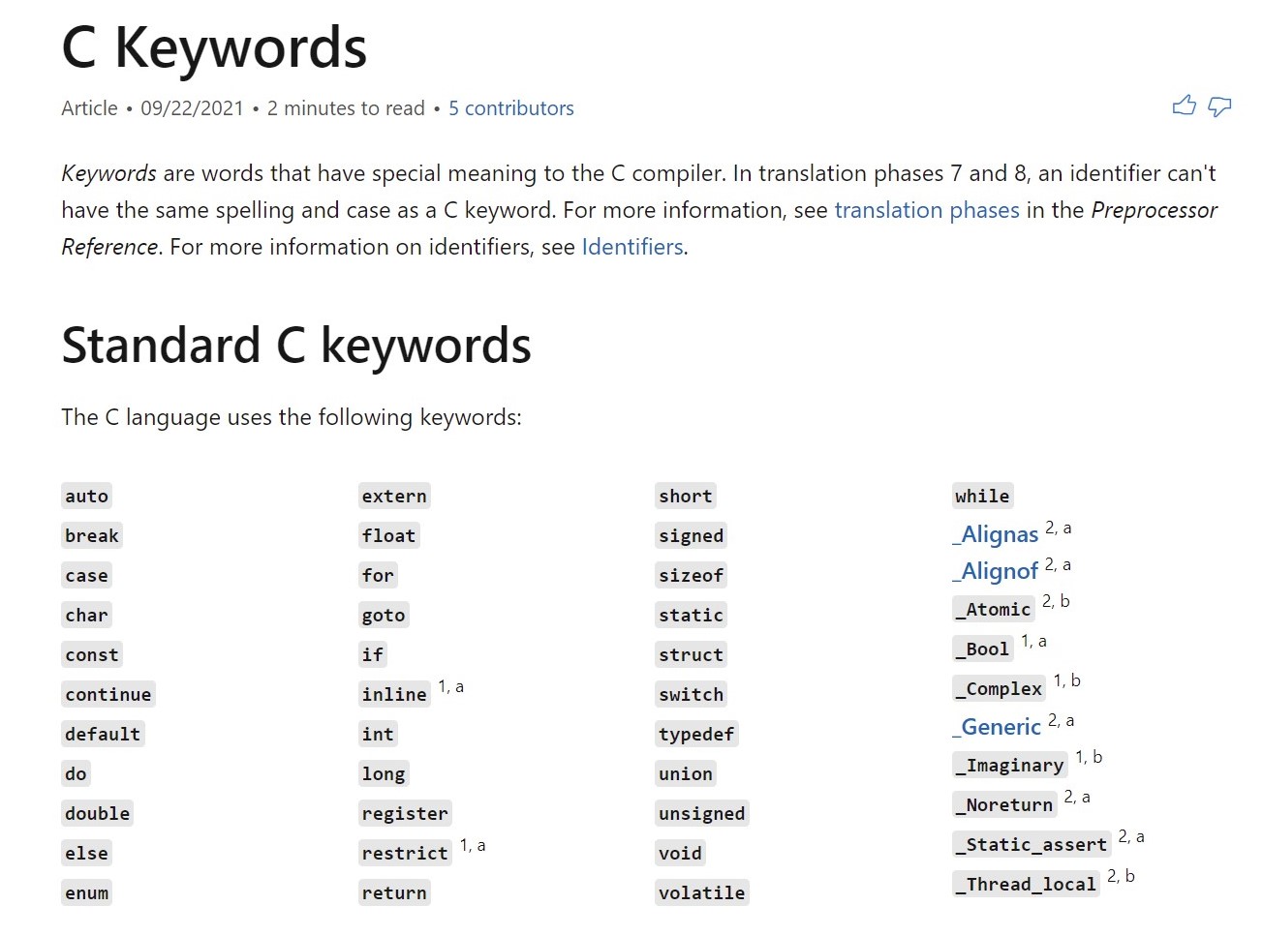Click the volatile keyword code label
The width and height of the screenshot is (1263, 936).
[701, 892]
